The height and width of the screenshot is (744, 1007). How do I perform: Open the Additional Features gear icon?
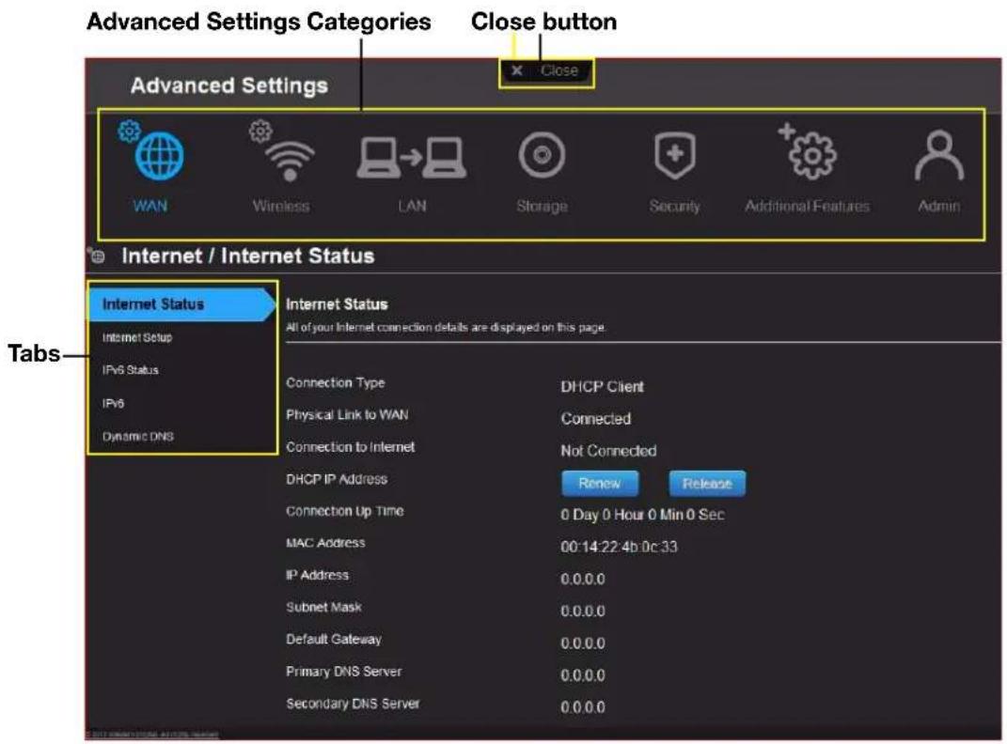(808, 151)
